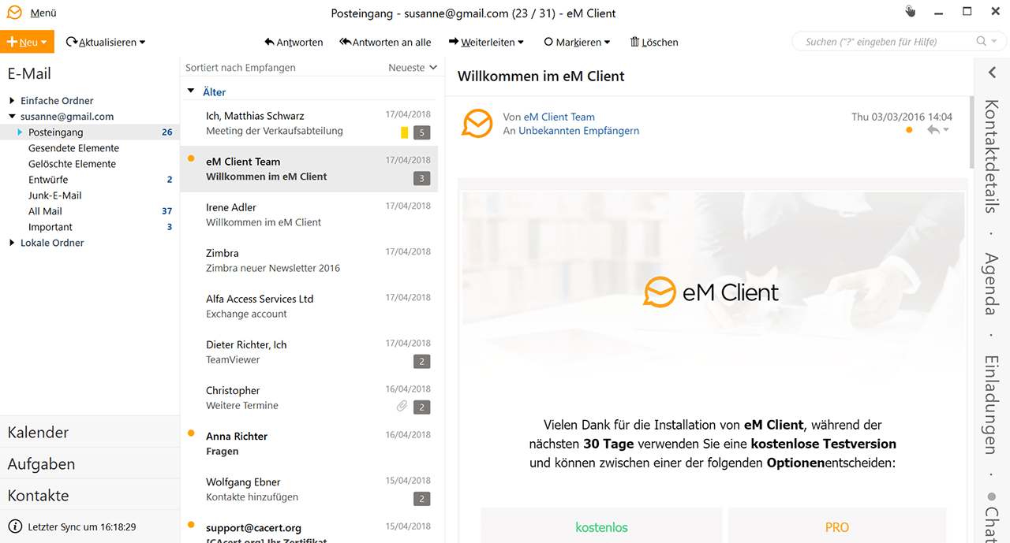Open the Aktualisieren dropdown arrow
1010x543 pixels.
(x=142, y=43)
